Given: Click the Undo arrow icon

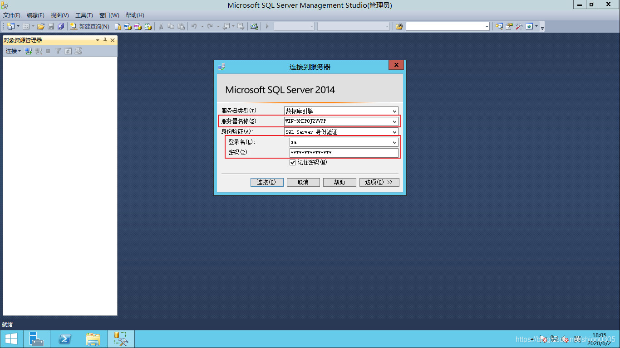Looking at the screenshot, I should [194, 26].
